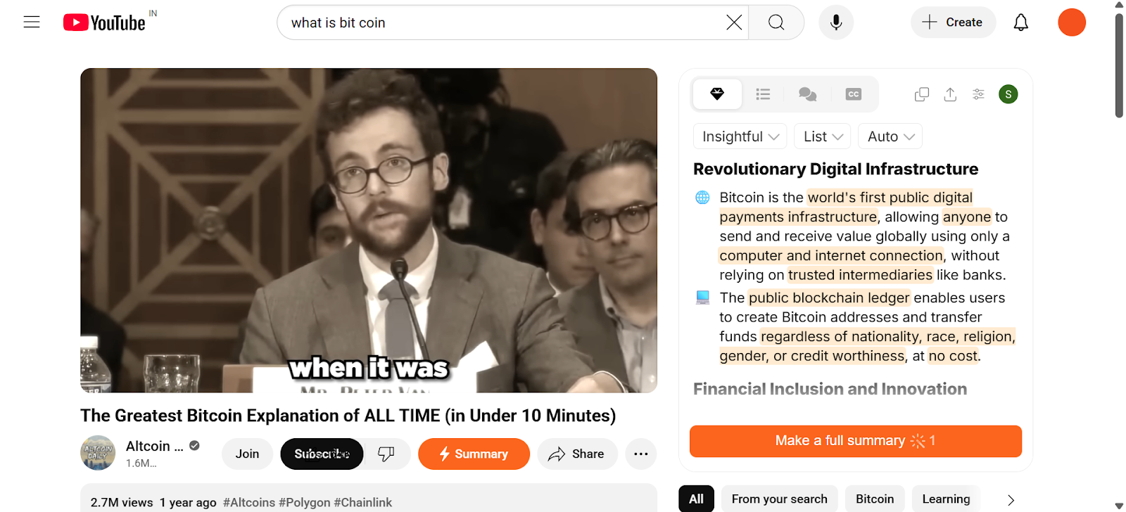Switch to the bulleted list tab icon
1126x512 pixels.
(763, 94)
